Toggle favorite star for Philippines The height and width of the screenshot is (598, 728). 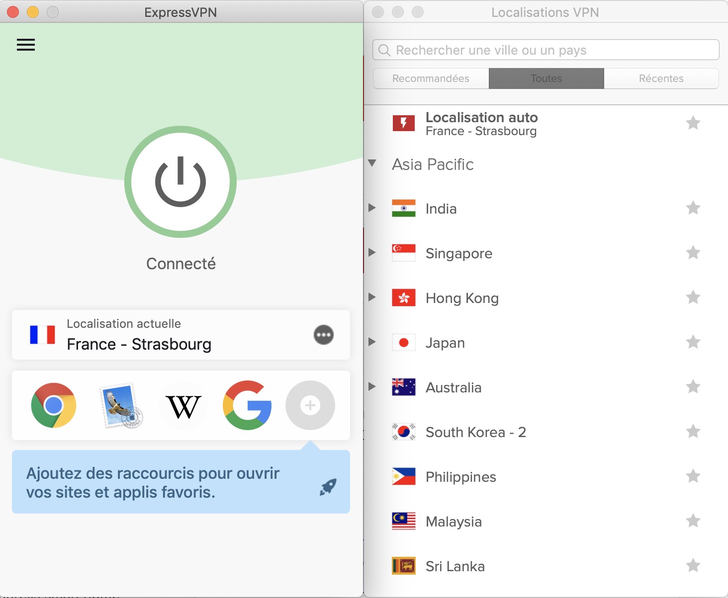pyautogui.click(x=693, y=476)
